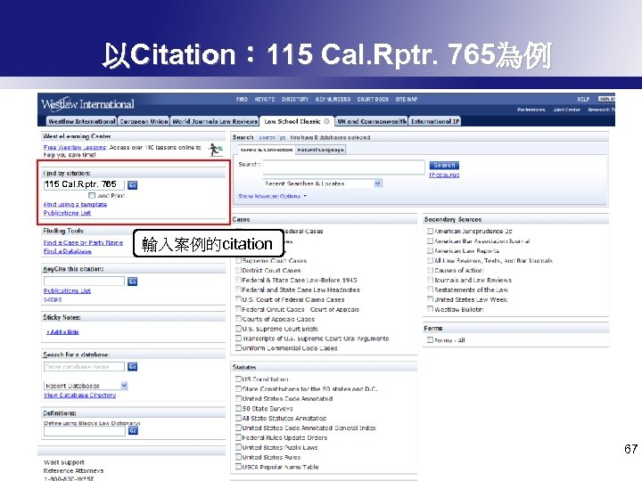The height and width of the screenshot is (481, 642).
Task: Expand Show Advanced Options
Action: click(x=273, y=196)
